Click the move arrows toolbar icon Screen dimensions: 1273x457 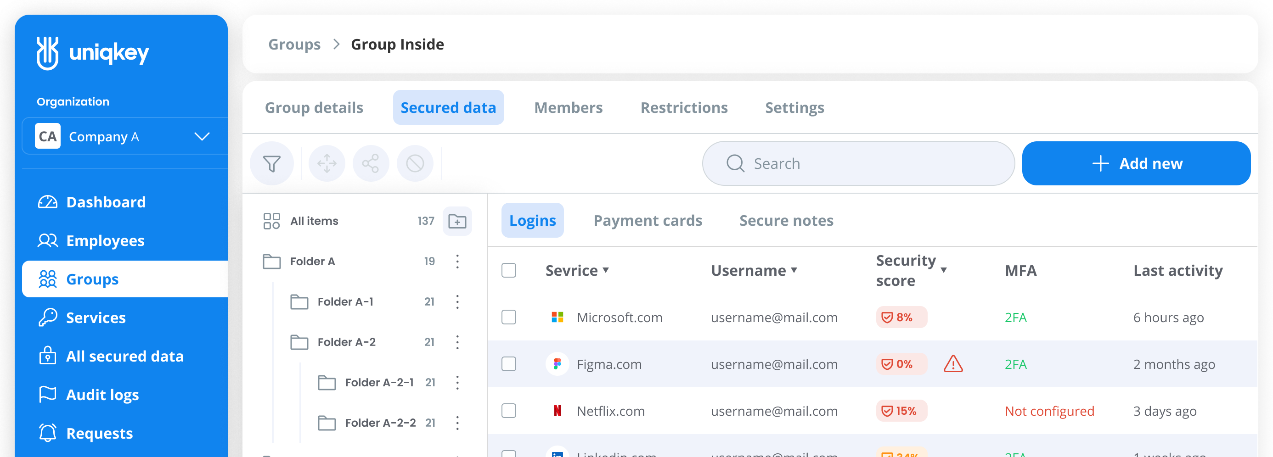coord(327,163)
